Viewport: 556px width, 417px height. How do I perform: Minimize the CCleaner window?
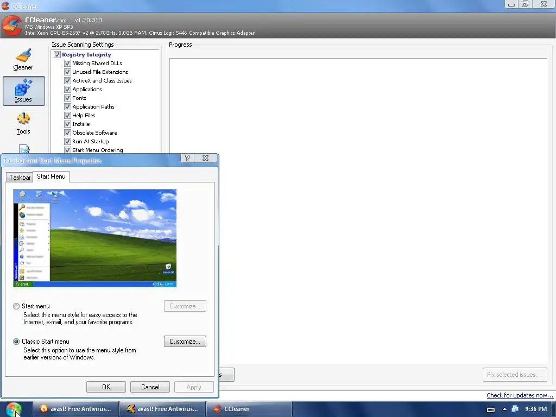tap(511, 4)
